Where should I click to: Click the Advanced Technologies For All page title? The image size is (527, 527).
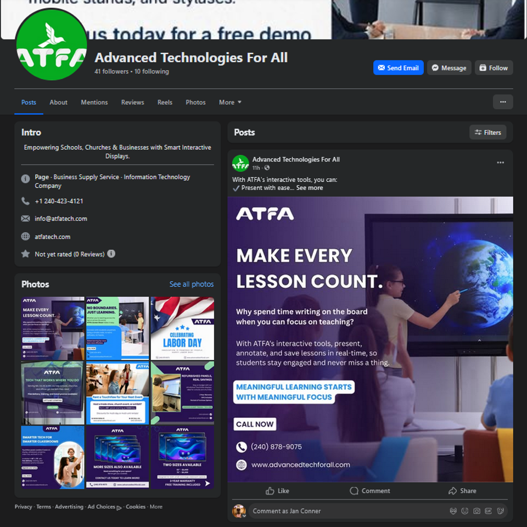(191, 58)
